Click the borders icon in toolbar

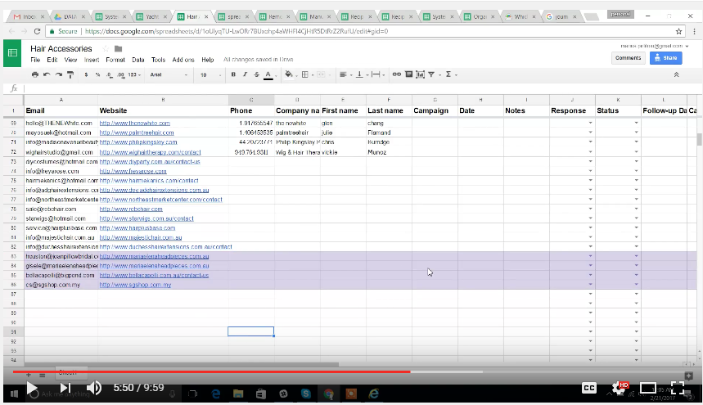pyautogui.click(x=304, y=74)
